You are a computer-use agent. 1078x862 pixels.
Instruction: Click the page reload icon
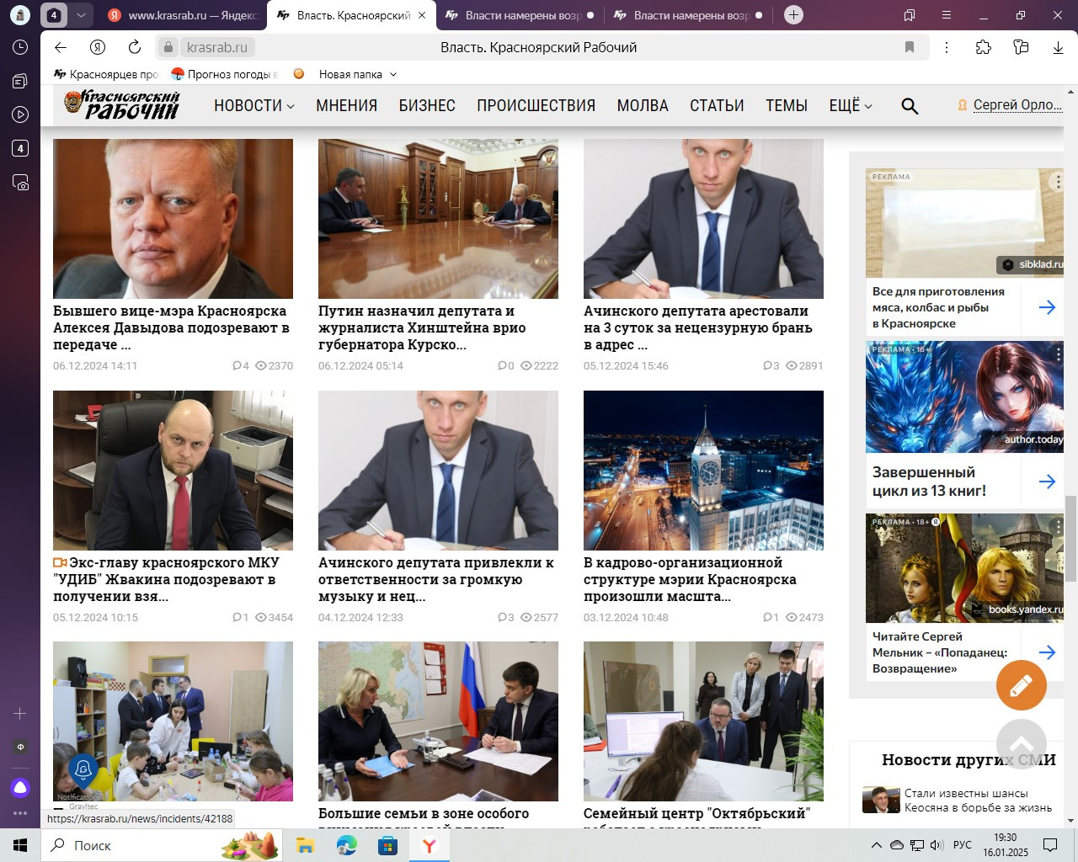135,47
